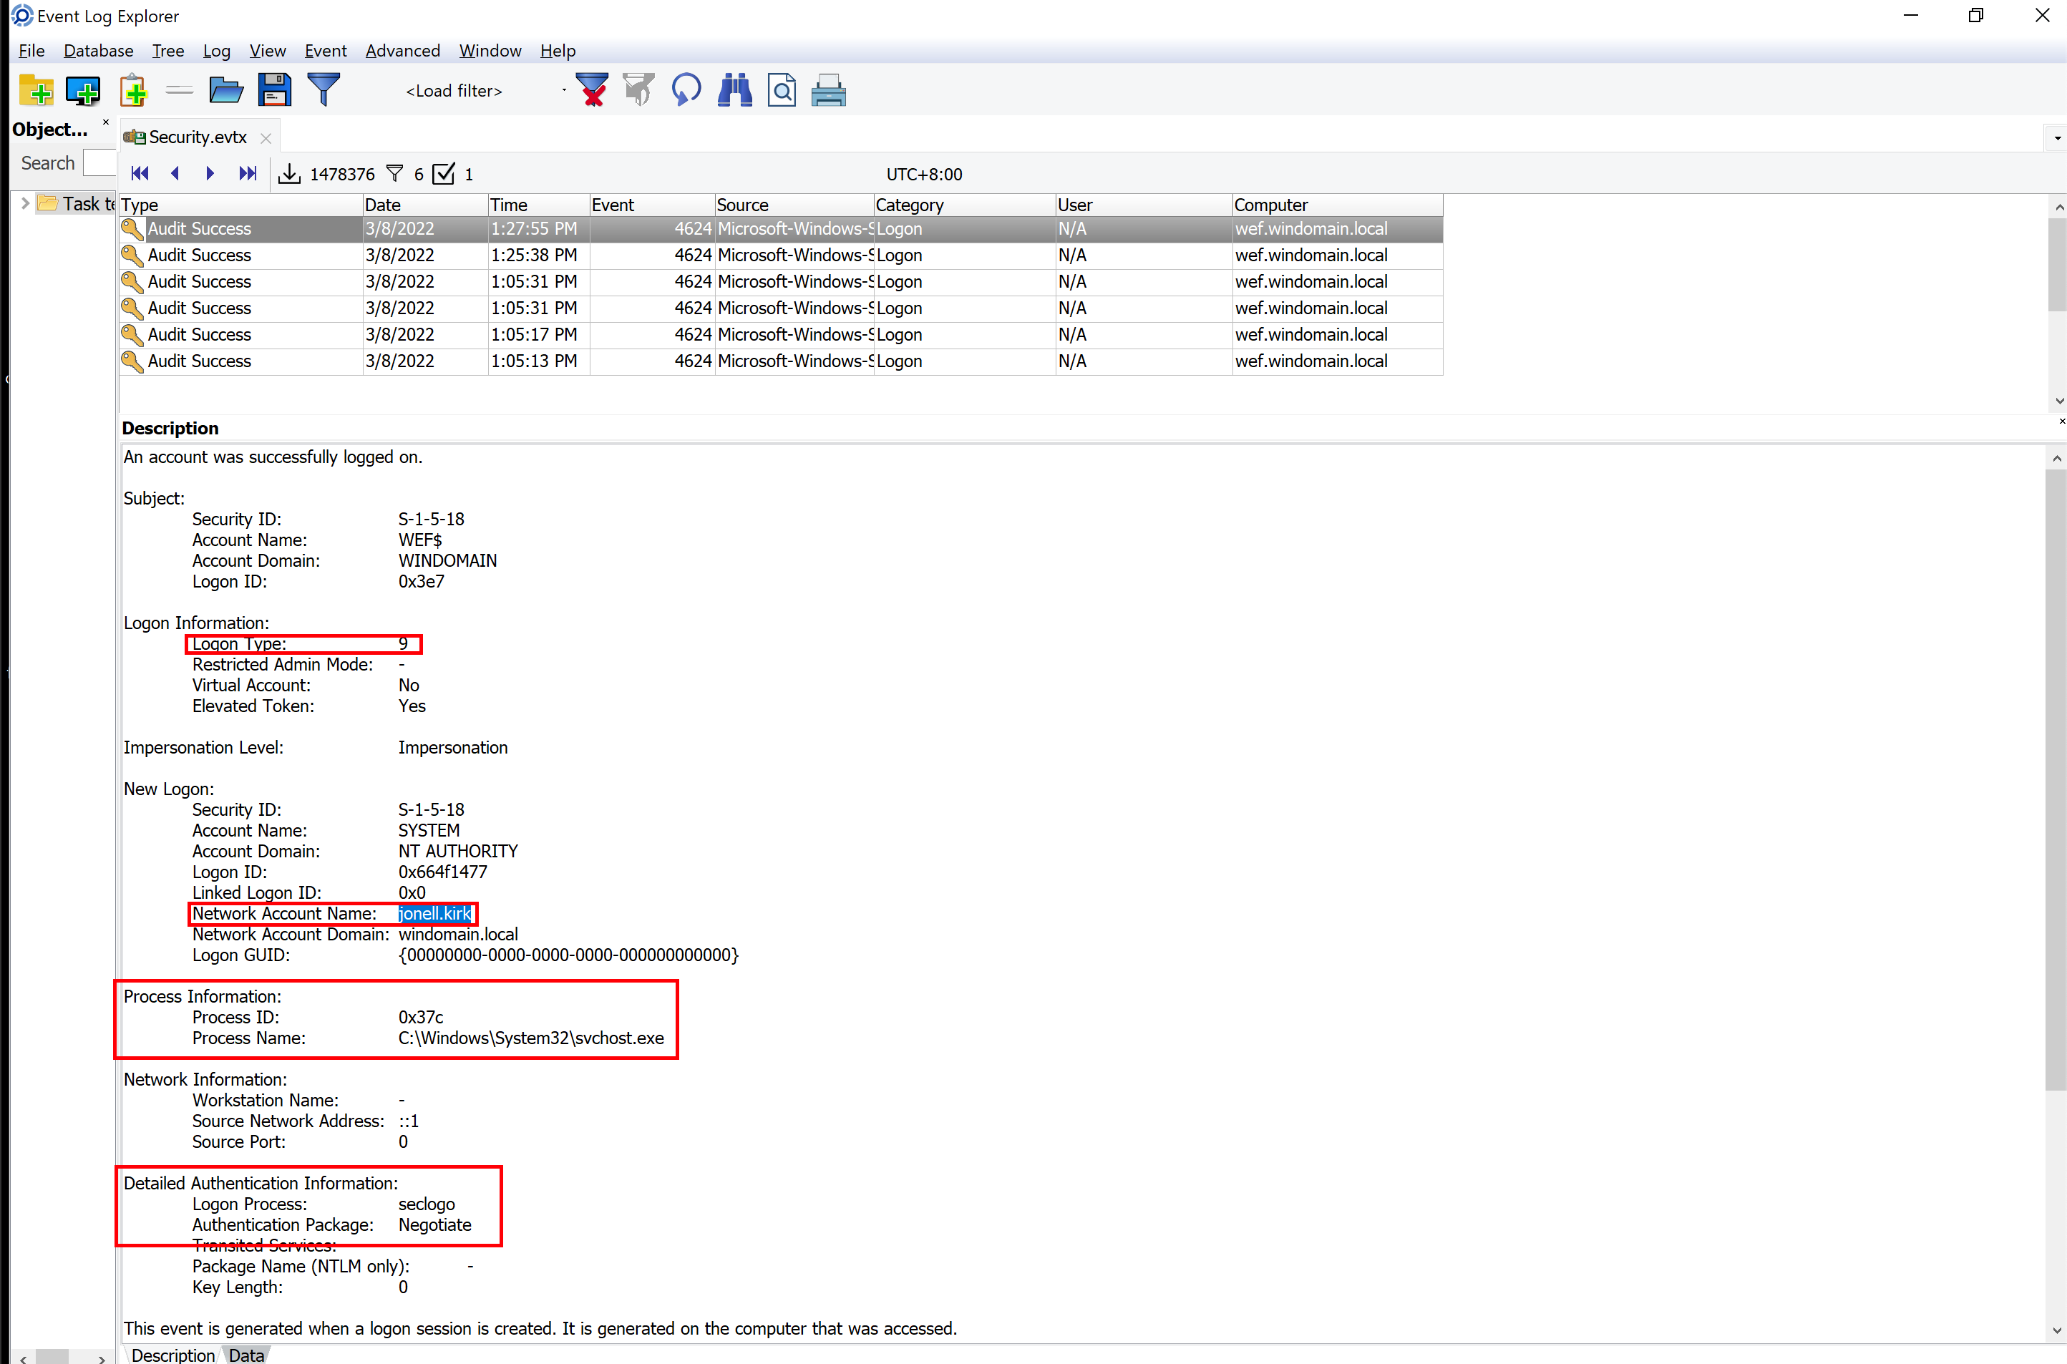2067x1364 pixels.
Task: Click the binoculars find icon
Action: click(x=734, y=89)
